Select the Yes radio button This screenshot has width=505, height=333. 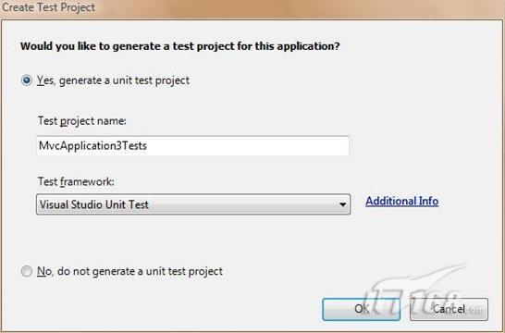click(x=27, y=80)
